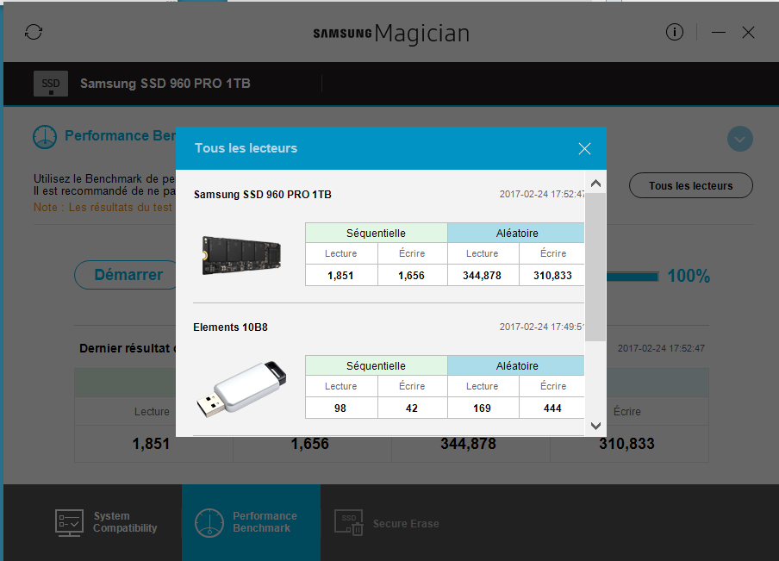The image size is (779, 561).
Task: Click Samsung random write value 310,833 in dialog
Action: pos(552,276)
